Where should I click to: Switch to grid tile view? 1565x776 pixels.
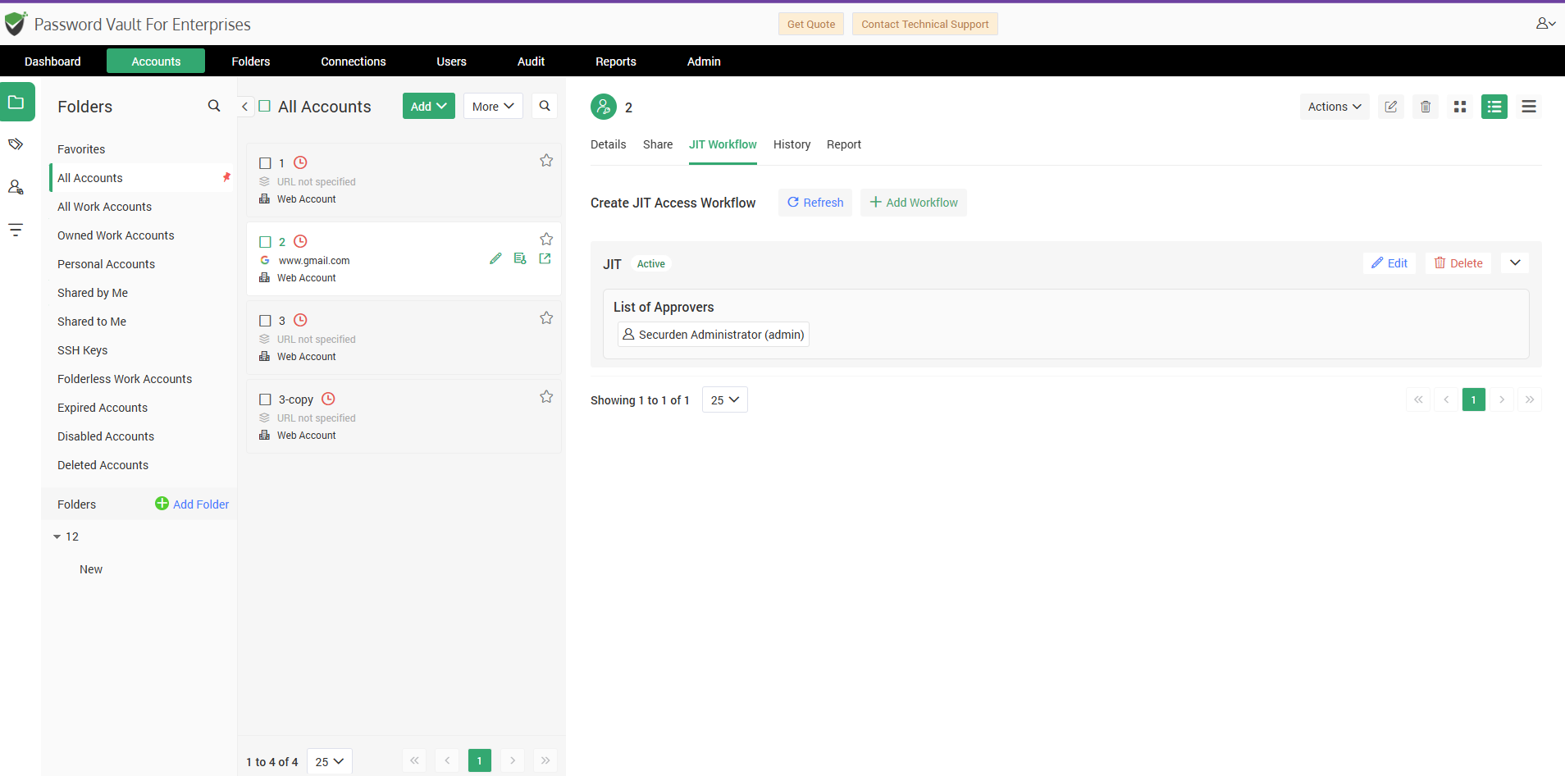[1460, 107]
